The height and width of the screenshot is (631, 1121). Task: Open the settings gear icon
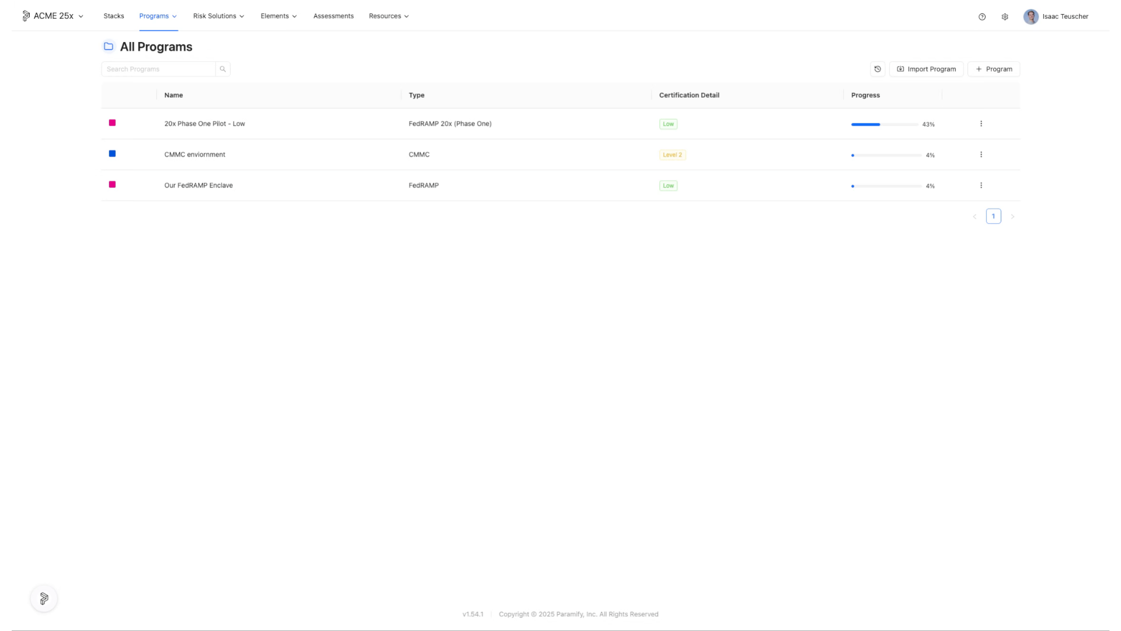pos(1005,17)
